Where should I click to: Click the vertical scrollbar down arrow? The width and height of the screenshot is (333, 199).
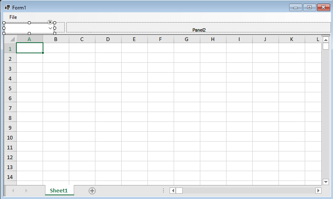click(326, 181)
